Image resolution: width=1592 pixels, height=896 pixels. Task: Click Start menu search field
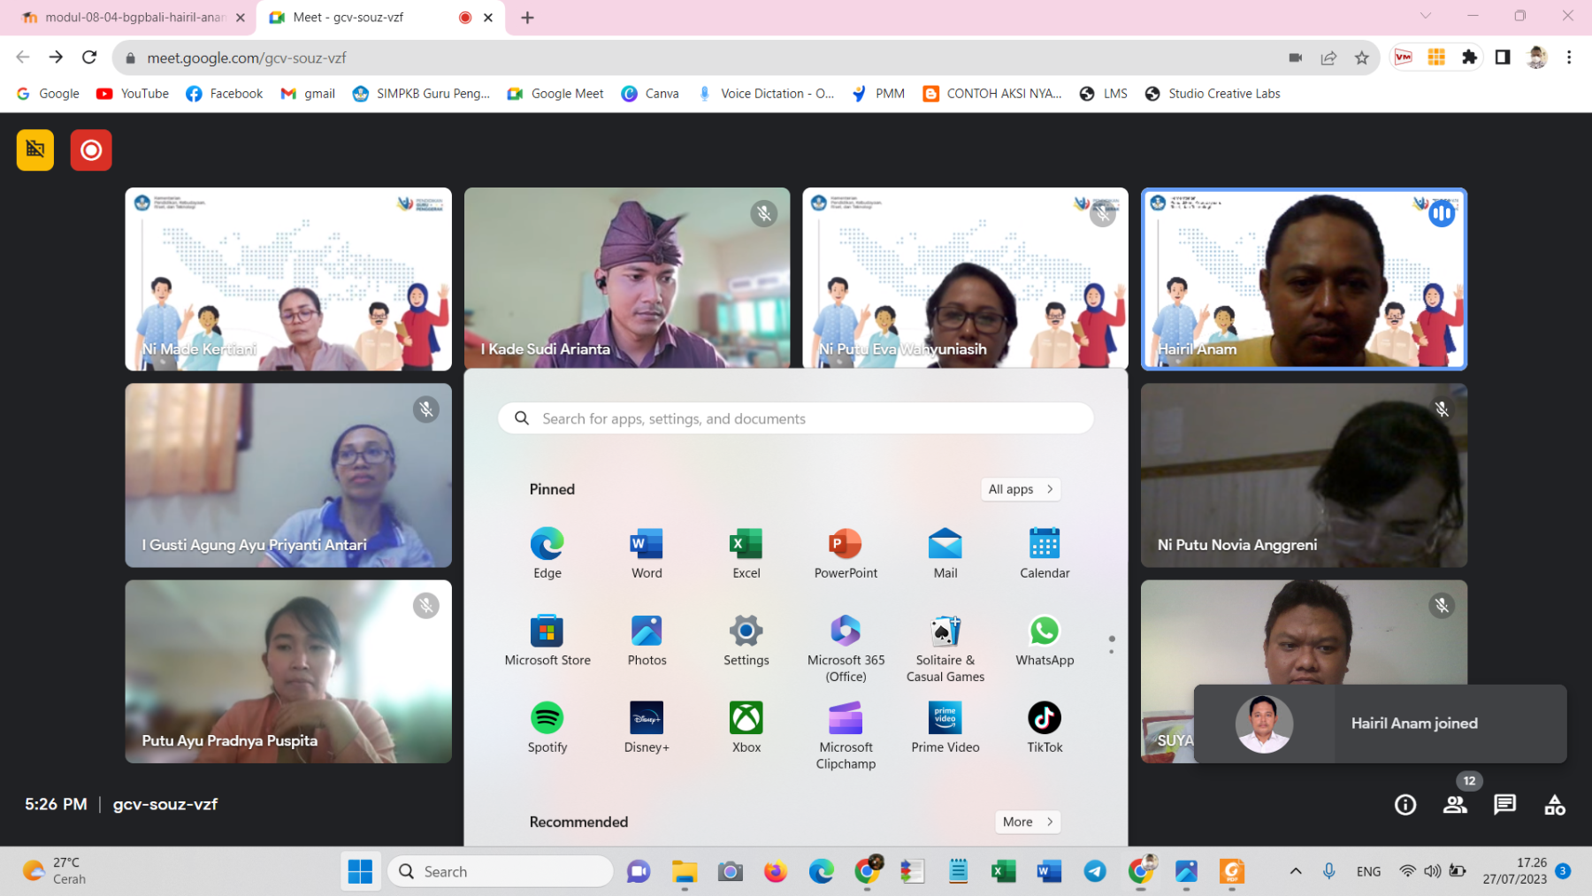pyautogui.click(x=796, y=418)
